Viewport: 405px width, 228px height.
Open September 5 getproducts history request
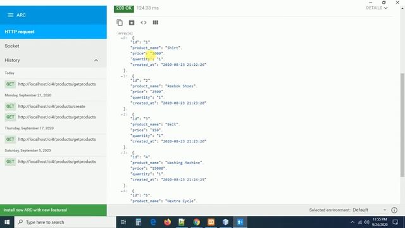(x=53, y=161)
